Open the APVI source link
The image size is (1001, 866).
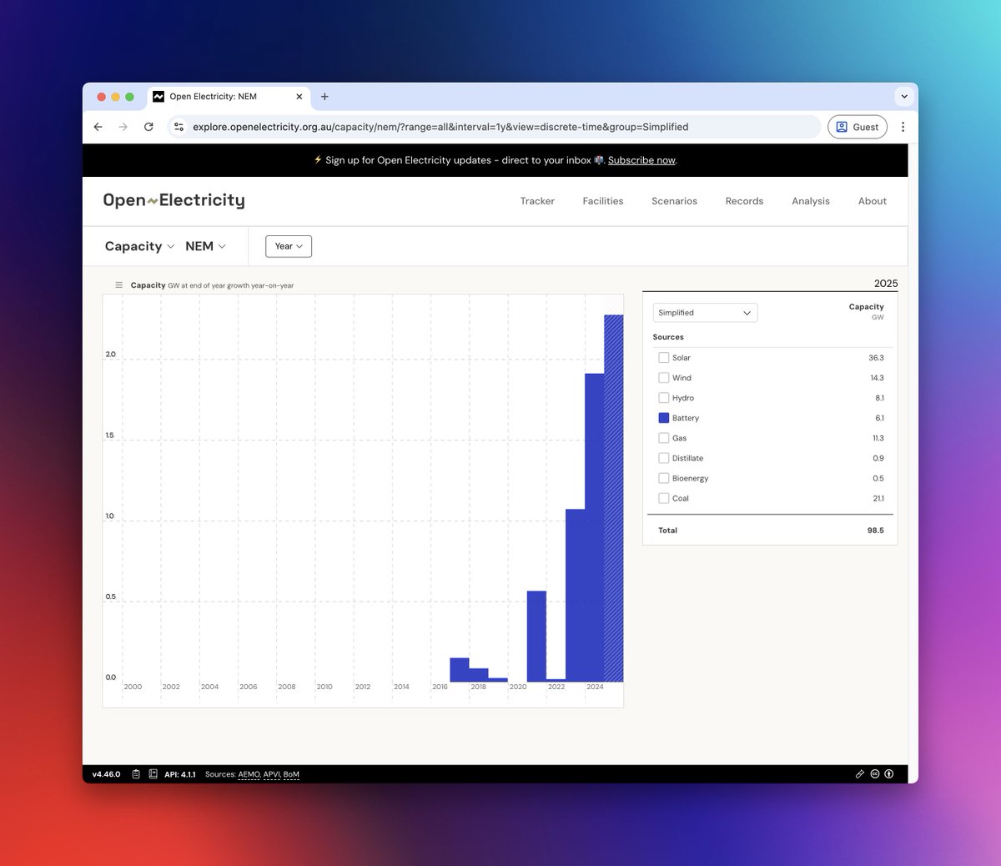(272, 774)
